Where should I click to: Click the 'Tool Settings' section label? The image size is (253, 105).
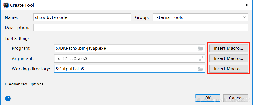coord(17,38)
